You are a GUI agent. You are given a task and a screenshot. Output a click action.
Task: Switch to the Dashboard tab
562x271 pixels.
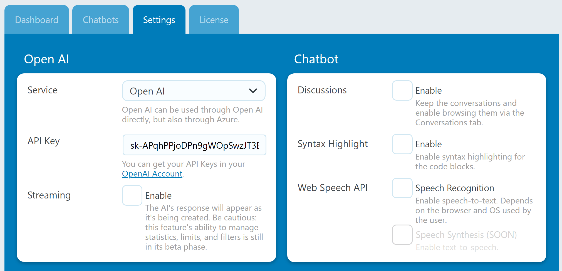(x=36, y=19)
